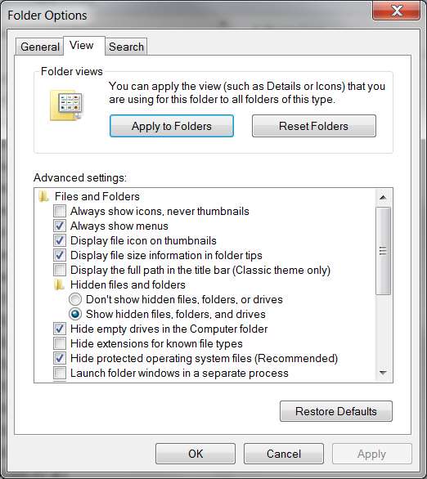This screenshot has width=427, height=479.
Task: Switch to the General tab
Action: 40,47
